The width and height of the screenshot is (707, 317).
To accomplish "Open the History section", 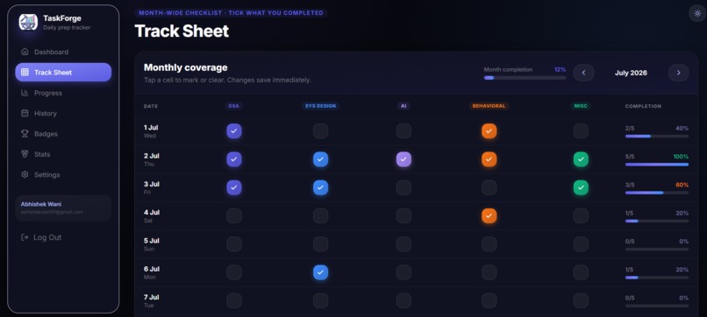I will (x=63, y=113).
